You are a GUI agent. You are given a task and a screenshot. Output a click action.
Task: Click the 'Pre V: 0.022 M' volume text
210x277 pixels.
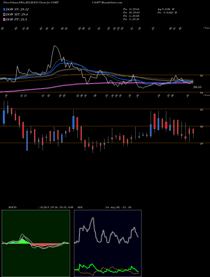(167, 13)
